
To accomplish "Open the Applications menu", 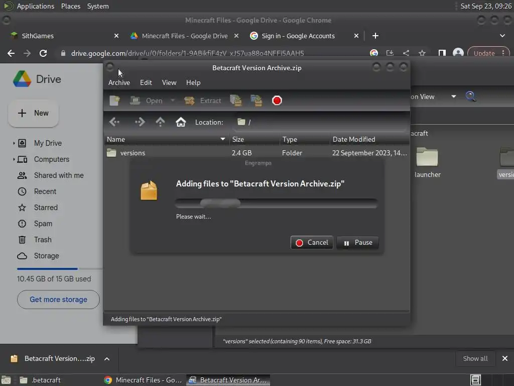I will coord(36,6).
